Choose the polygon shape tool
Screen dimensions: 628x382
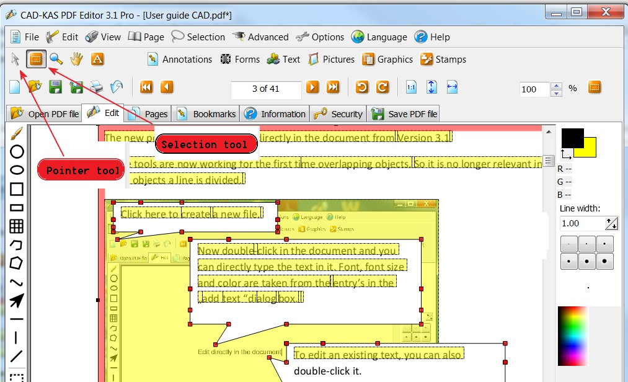click(x=17, y=264)
